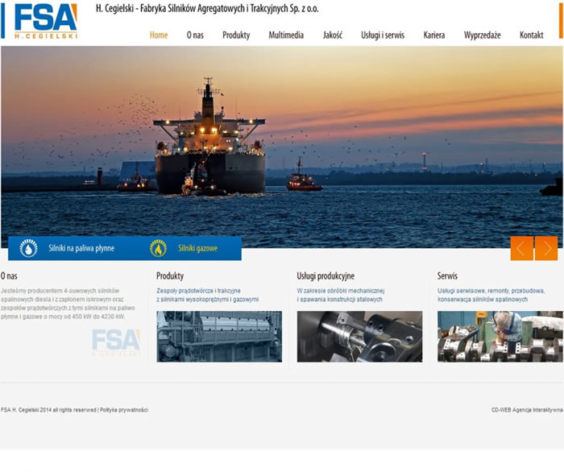Open the Serwis crankshaft worker thumbnail

click(x=500, y=337)
